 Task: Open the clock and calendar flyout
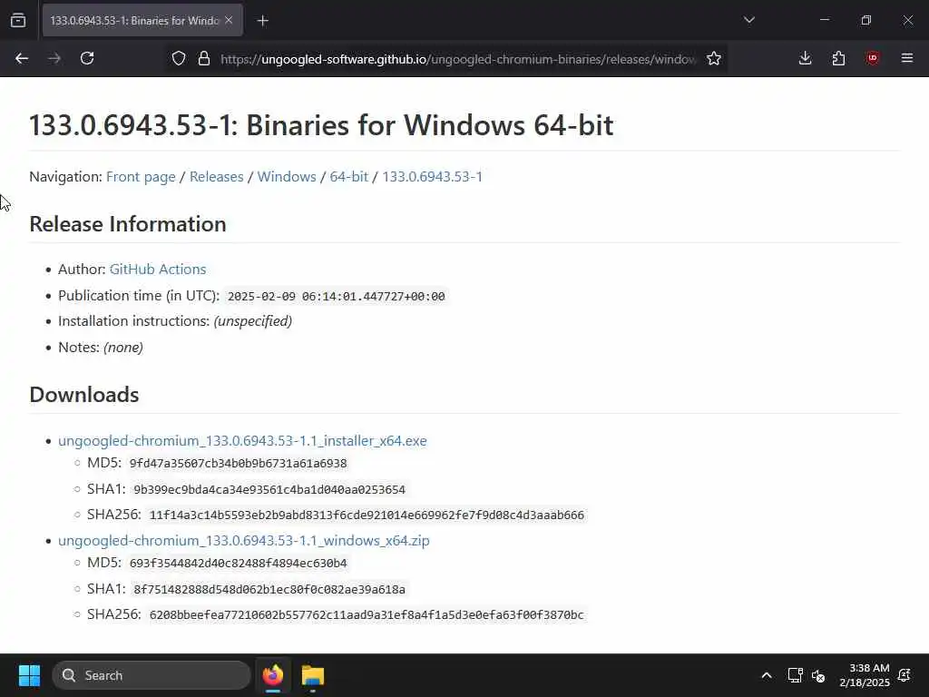point(865,675)
